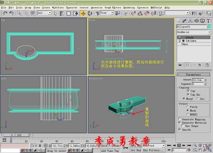Click the Segments spinner arrows
The image size is (213, 153).
(205, 84)
